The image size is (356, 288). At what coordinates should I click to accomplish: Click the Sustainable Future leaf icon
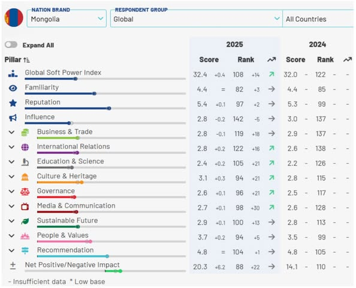click(x=25, y=221)
